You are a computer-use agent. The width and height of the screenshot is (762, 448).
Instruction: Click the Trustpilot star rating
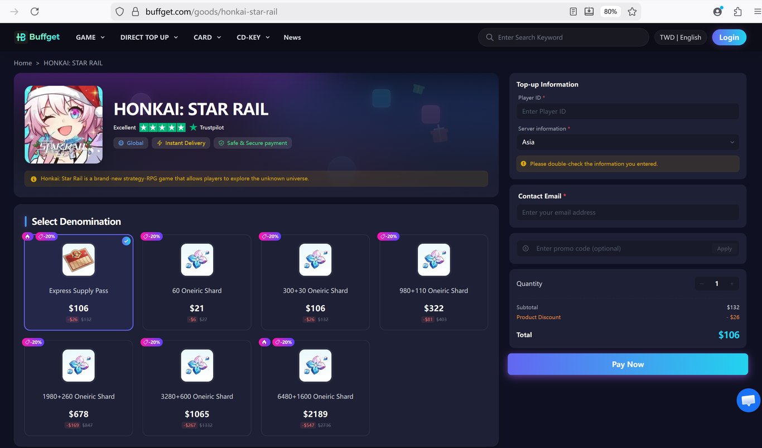(162, 127)
